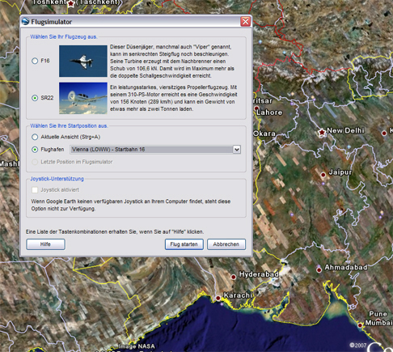Open the airport dropdown arrow
Image resolution: width=393 pixels, height=352 pixels.
pos(237,150)
